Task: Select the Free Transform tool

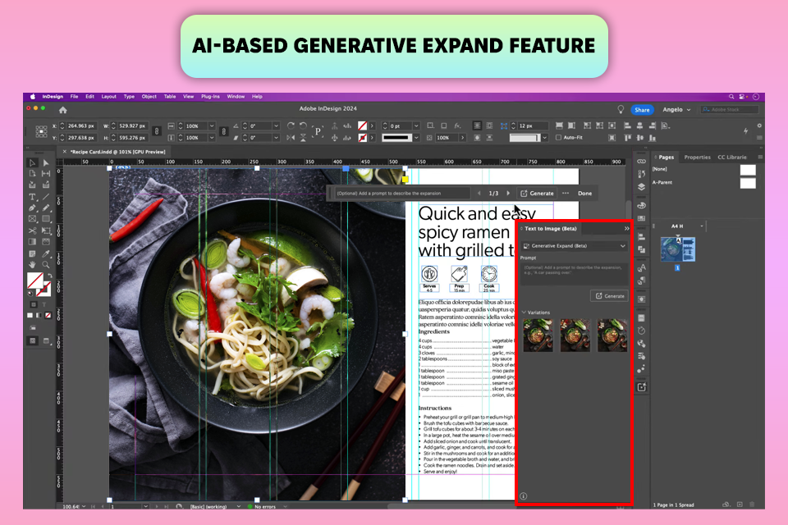Action: pyautogui.click(x=46, y=231)
